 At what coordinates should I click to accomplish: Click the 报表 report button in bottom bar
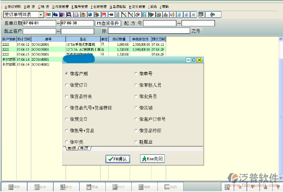144,187
